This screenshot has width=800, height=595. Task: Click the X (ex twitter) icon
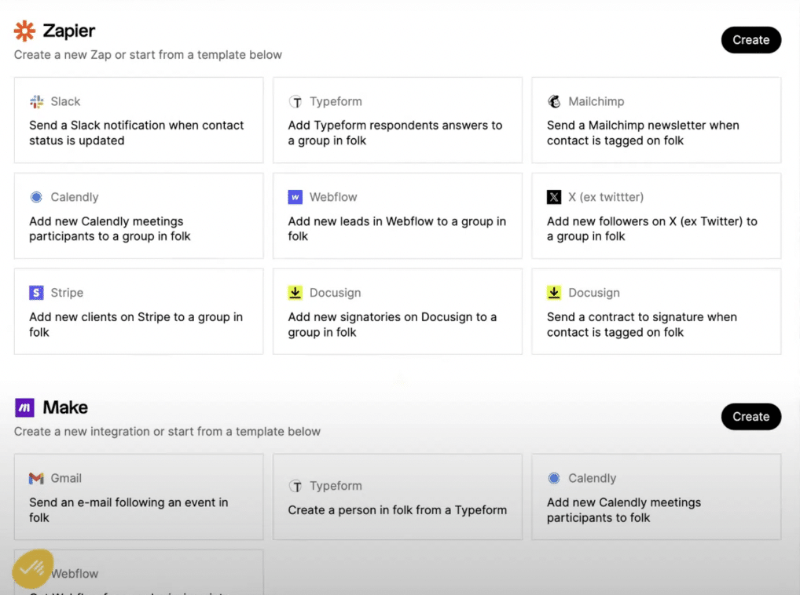point(554,197)
